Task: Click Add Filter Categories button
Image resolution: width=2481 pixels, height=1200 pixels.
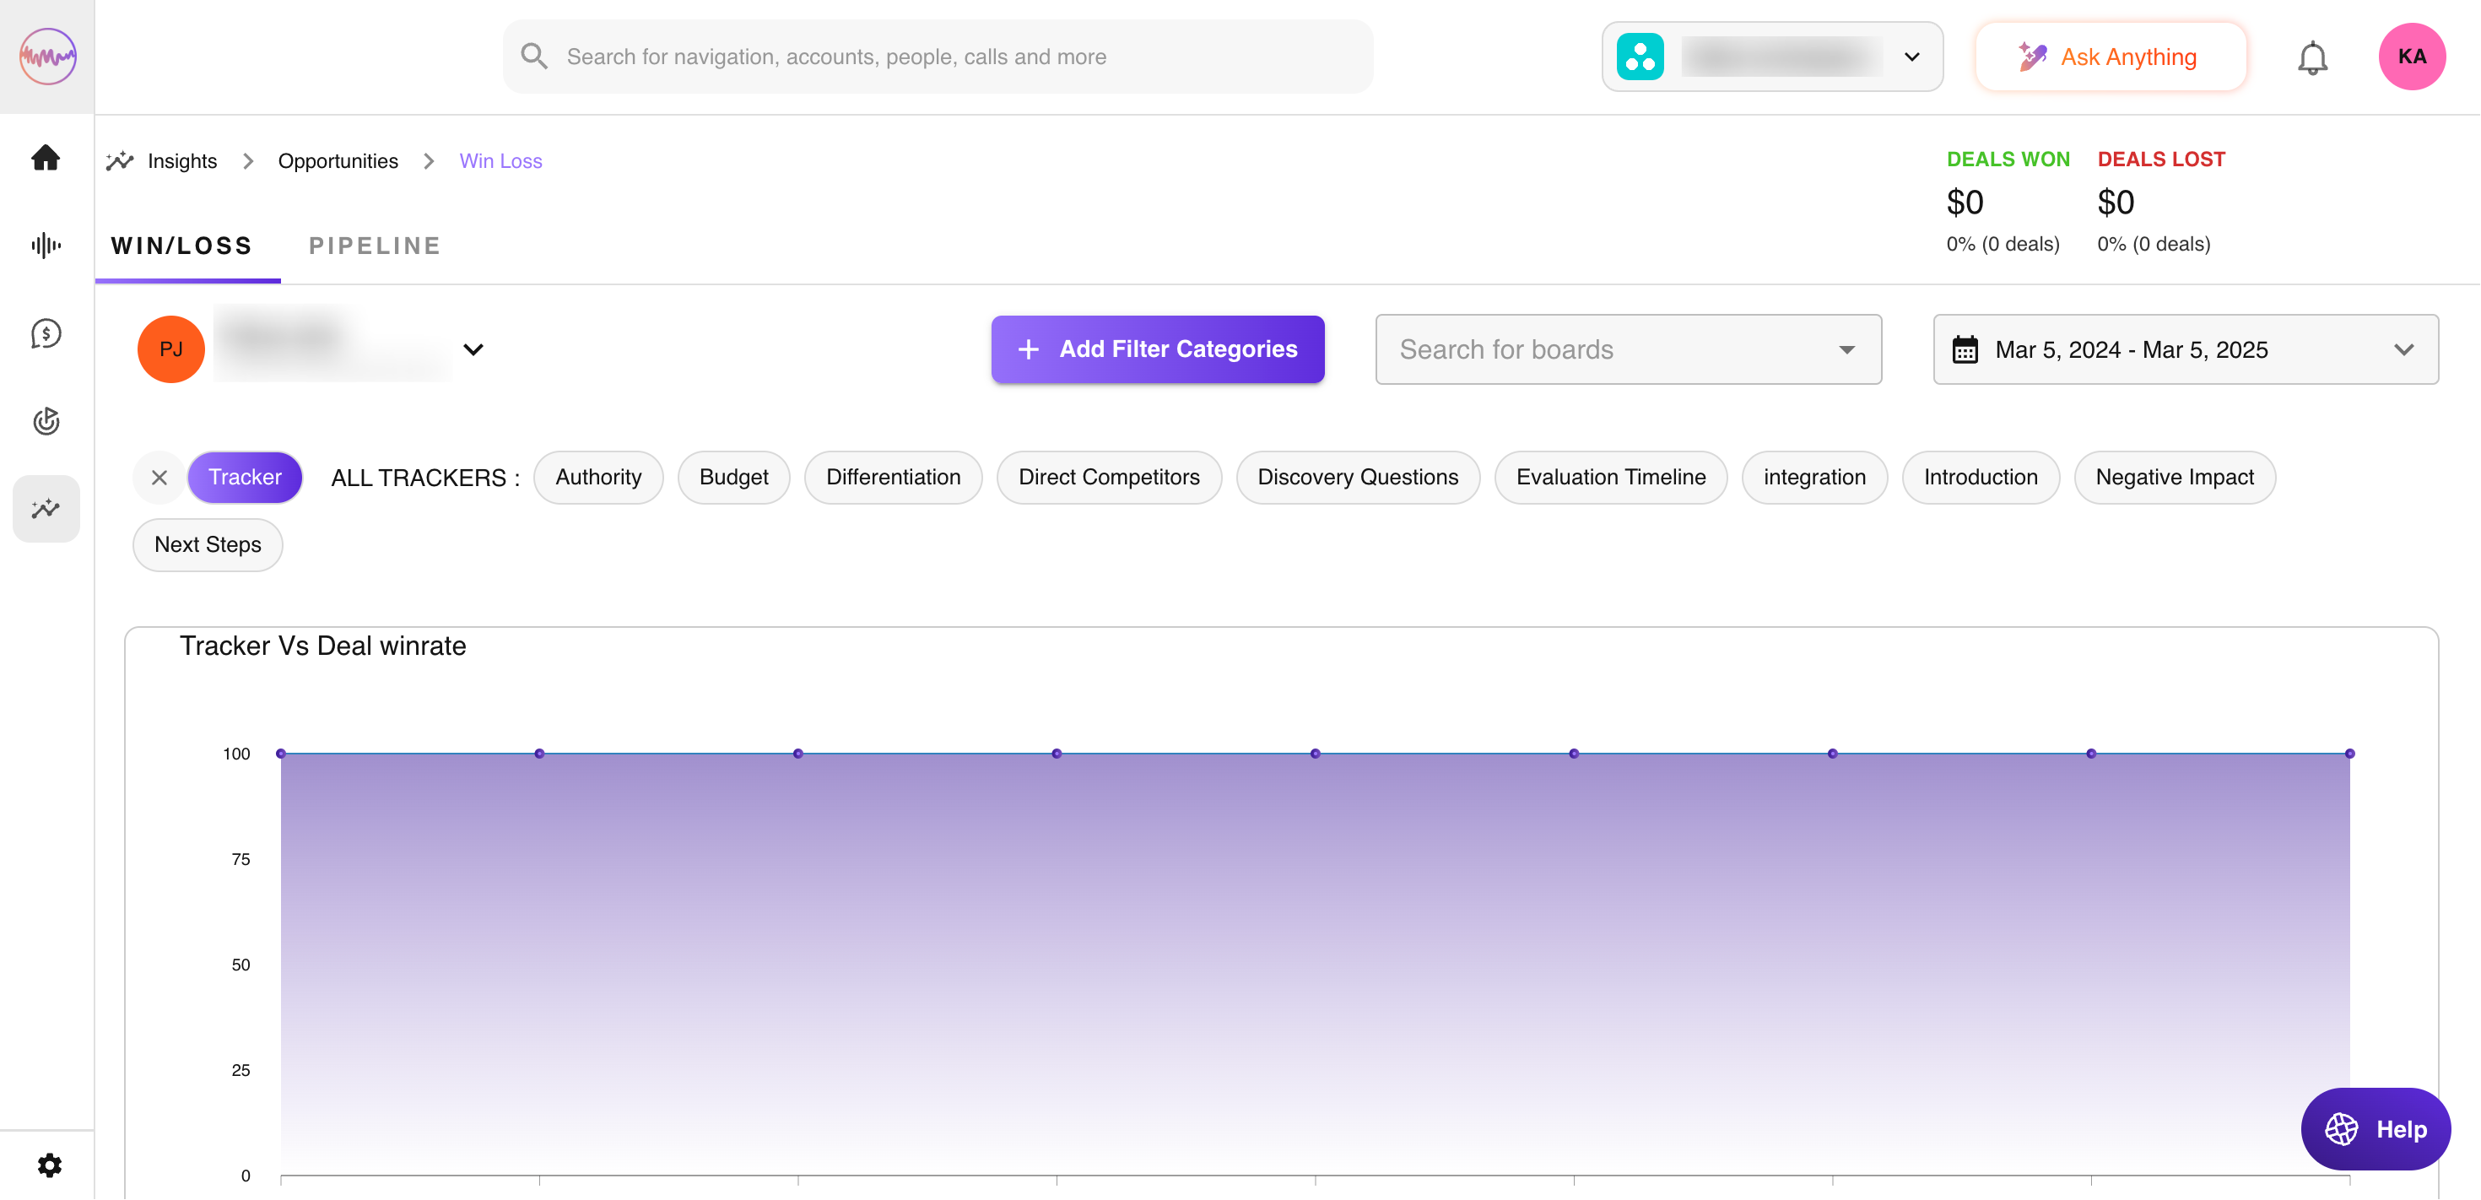Action: click(x=1157, y=349)
